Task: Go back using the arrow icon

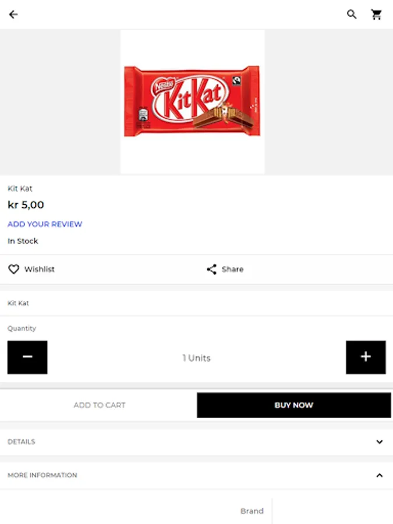Action: click(13, 15)
